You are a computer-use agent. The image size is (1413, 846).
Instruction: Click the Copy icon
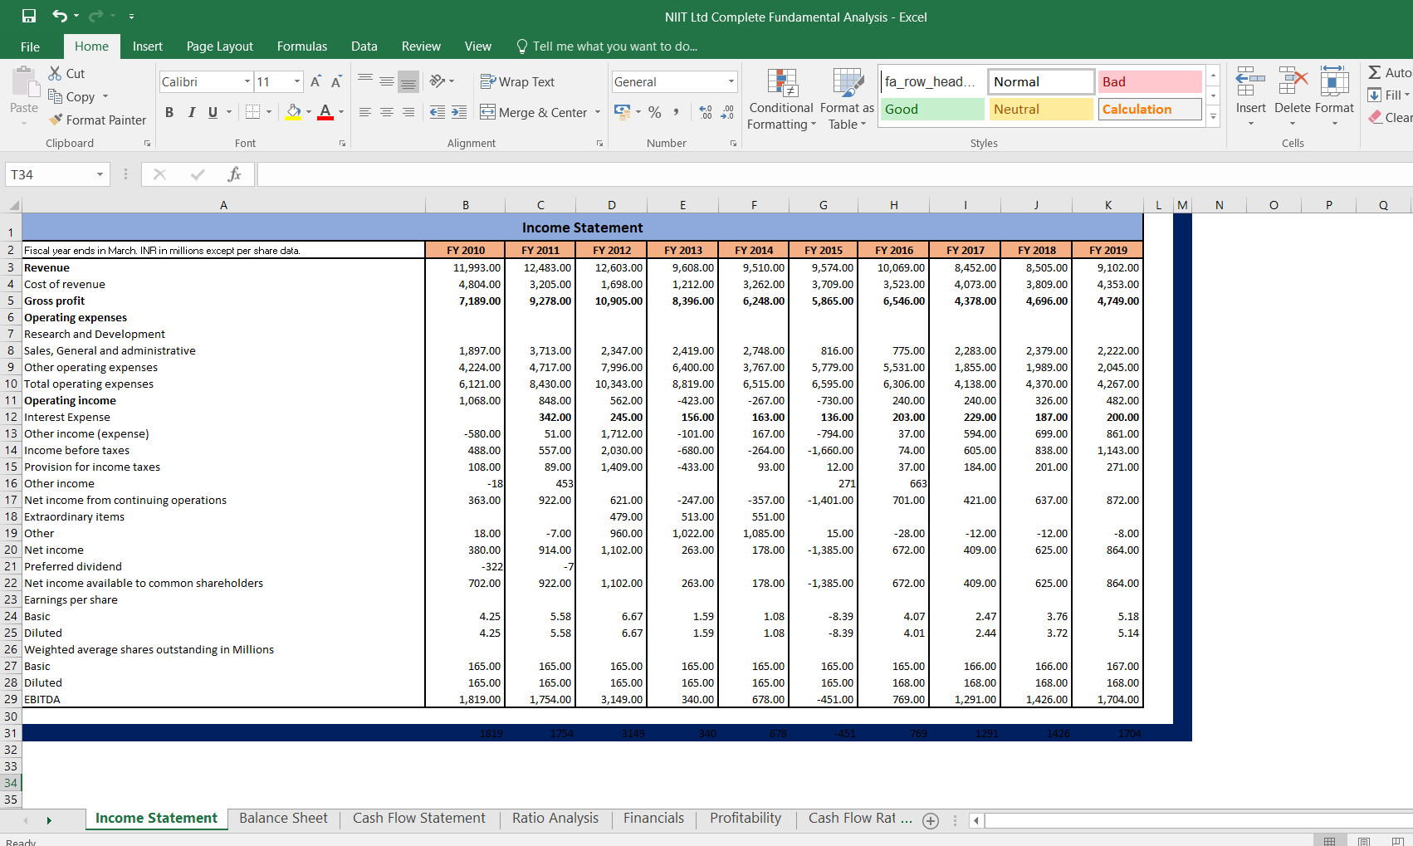pos(55,96)
